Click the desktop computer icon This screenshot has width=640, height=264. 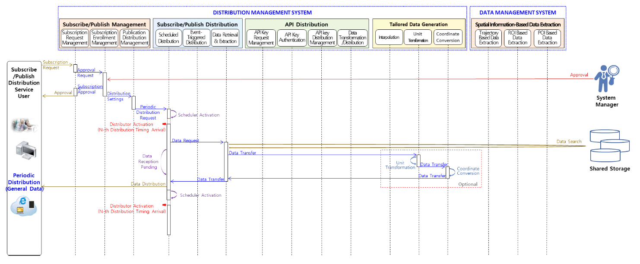(25, 150)
